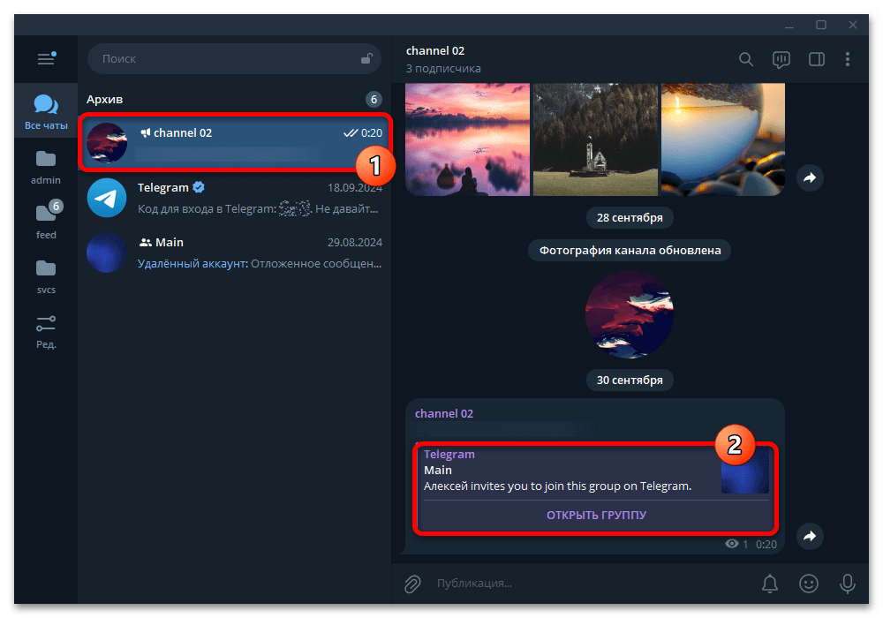Maximize the Telegram window
Screen dimensions: 883x618
coord(821,25)
